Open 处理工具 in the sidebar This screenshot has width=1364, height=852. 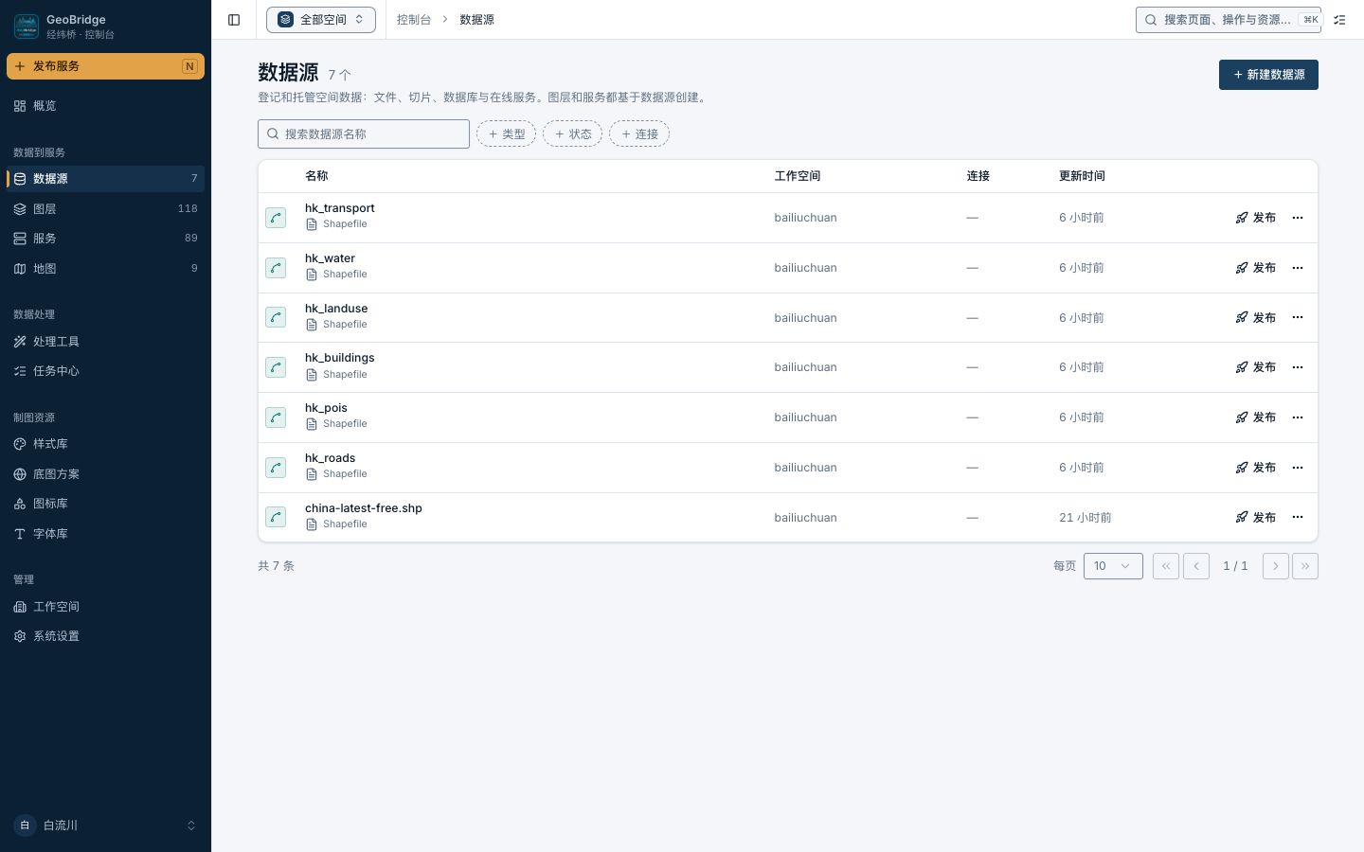point(105,342)
